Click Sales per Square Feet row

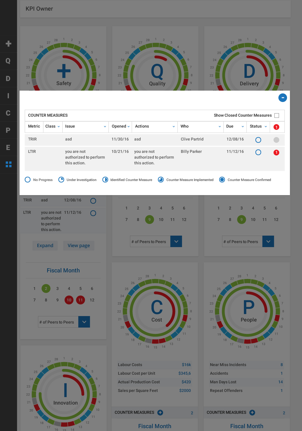pyautogui.click(x=155, y=390)
